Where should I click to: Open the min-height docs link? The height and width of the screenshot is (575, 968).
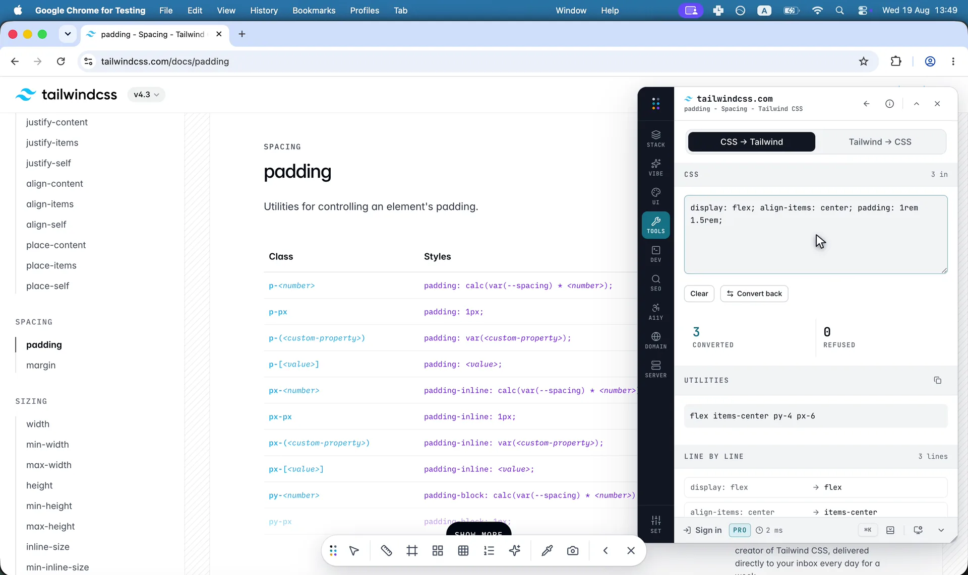(49, 506)
